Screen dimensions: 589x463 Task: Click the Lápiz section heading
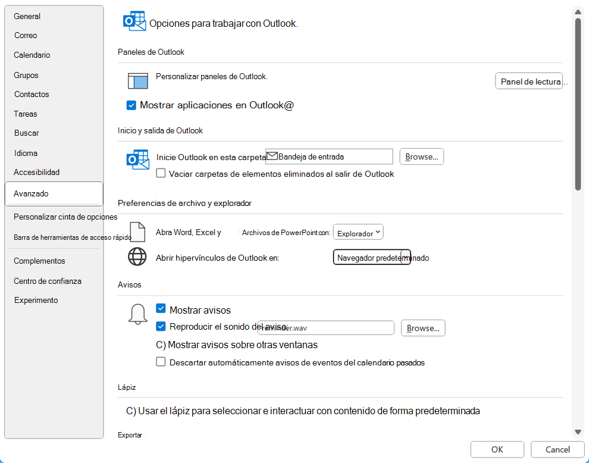tap(127, 387)
